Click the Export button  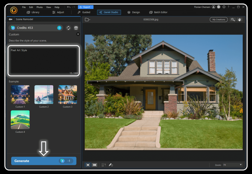(85, 7)
